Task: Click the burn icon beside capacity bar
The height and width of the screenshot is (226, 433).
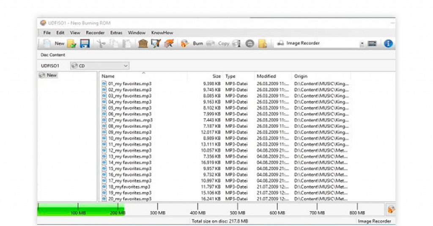Action: [x=391, y=210]
